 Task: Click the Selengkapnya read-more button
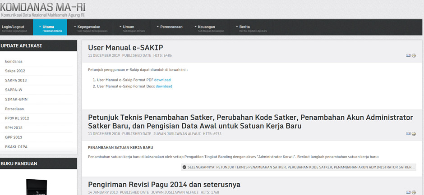tap(298, 167)
